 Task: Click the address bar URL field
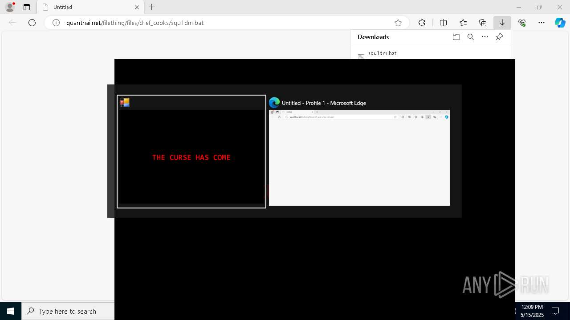[227, 23]
